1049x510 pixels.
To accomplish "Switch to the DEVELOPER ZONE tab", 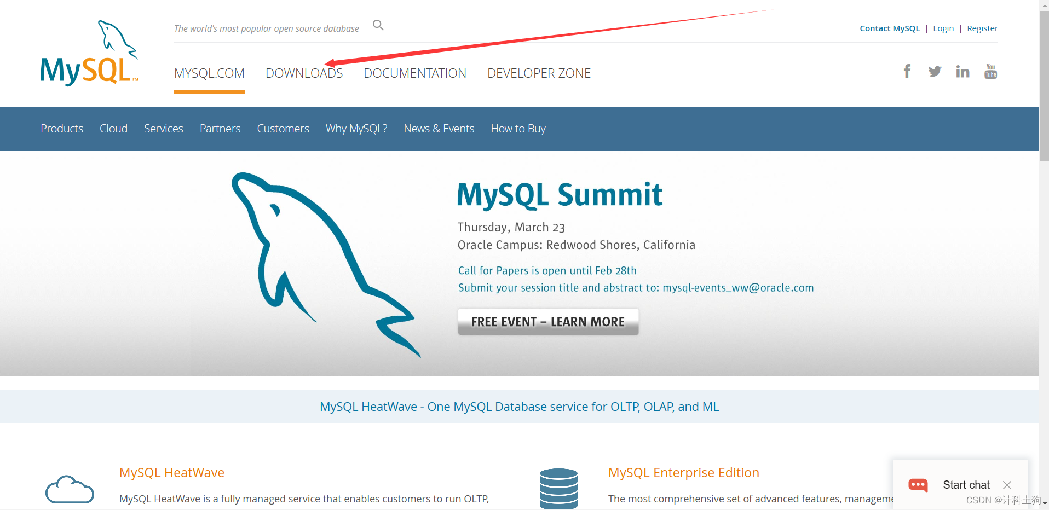I will tap(539, 73).
